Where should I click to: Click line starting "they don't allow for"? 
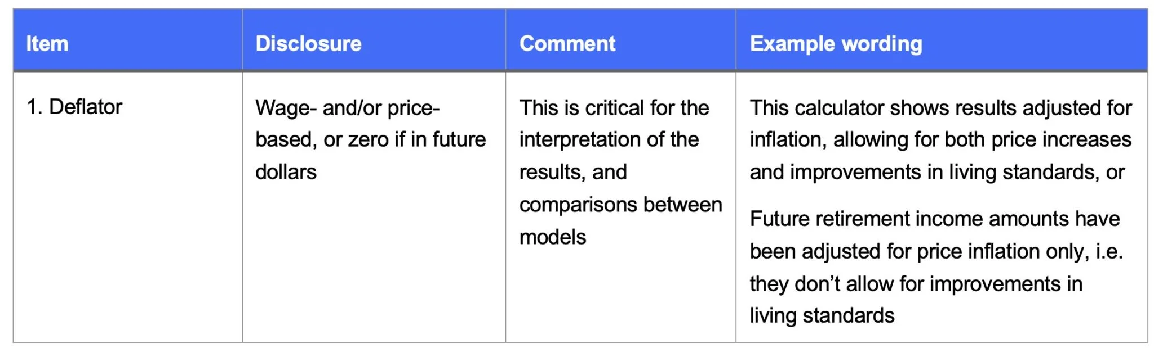coord(916,284)
